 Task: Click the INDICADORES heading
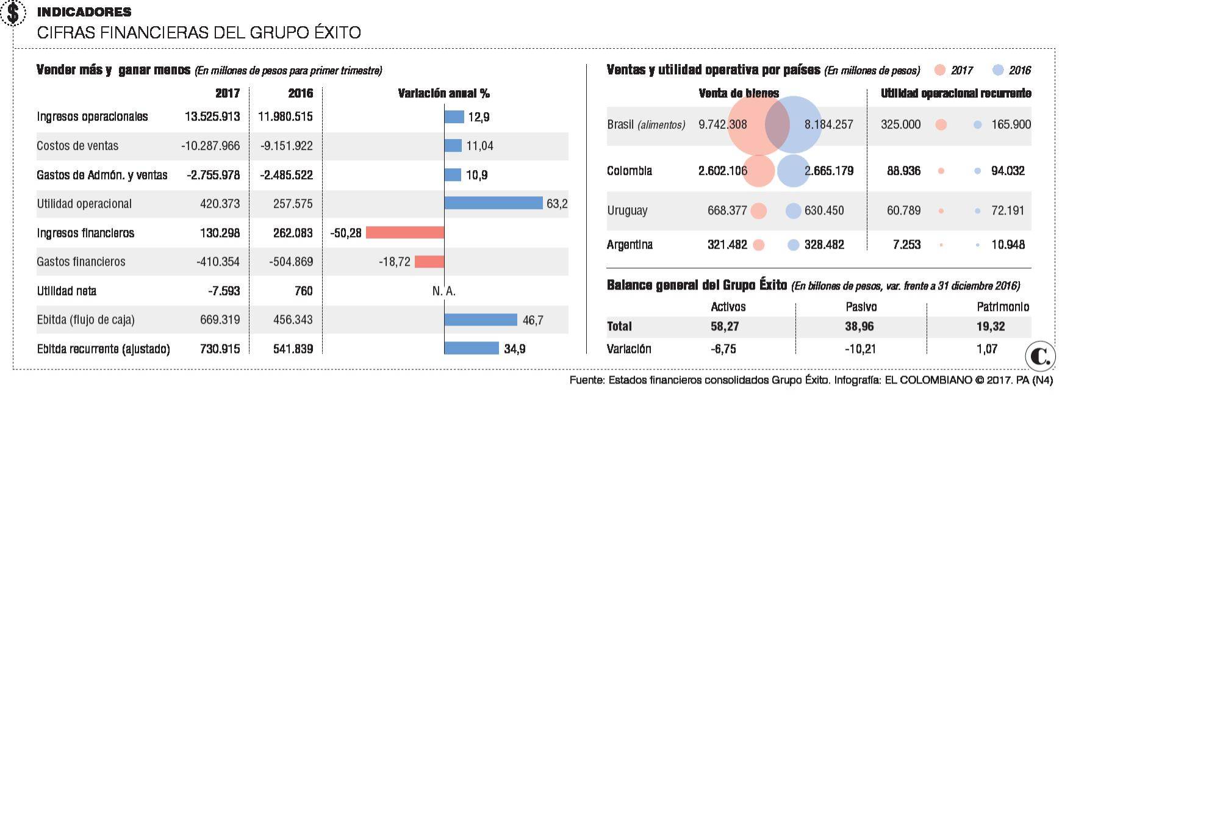point(84,12)
